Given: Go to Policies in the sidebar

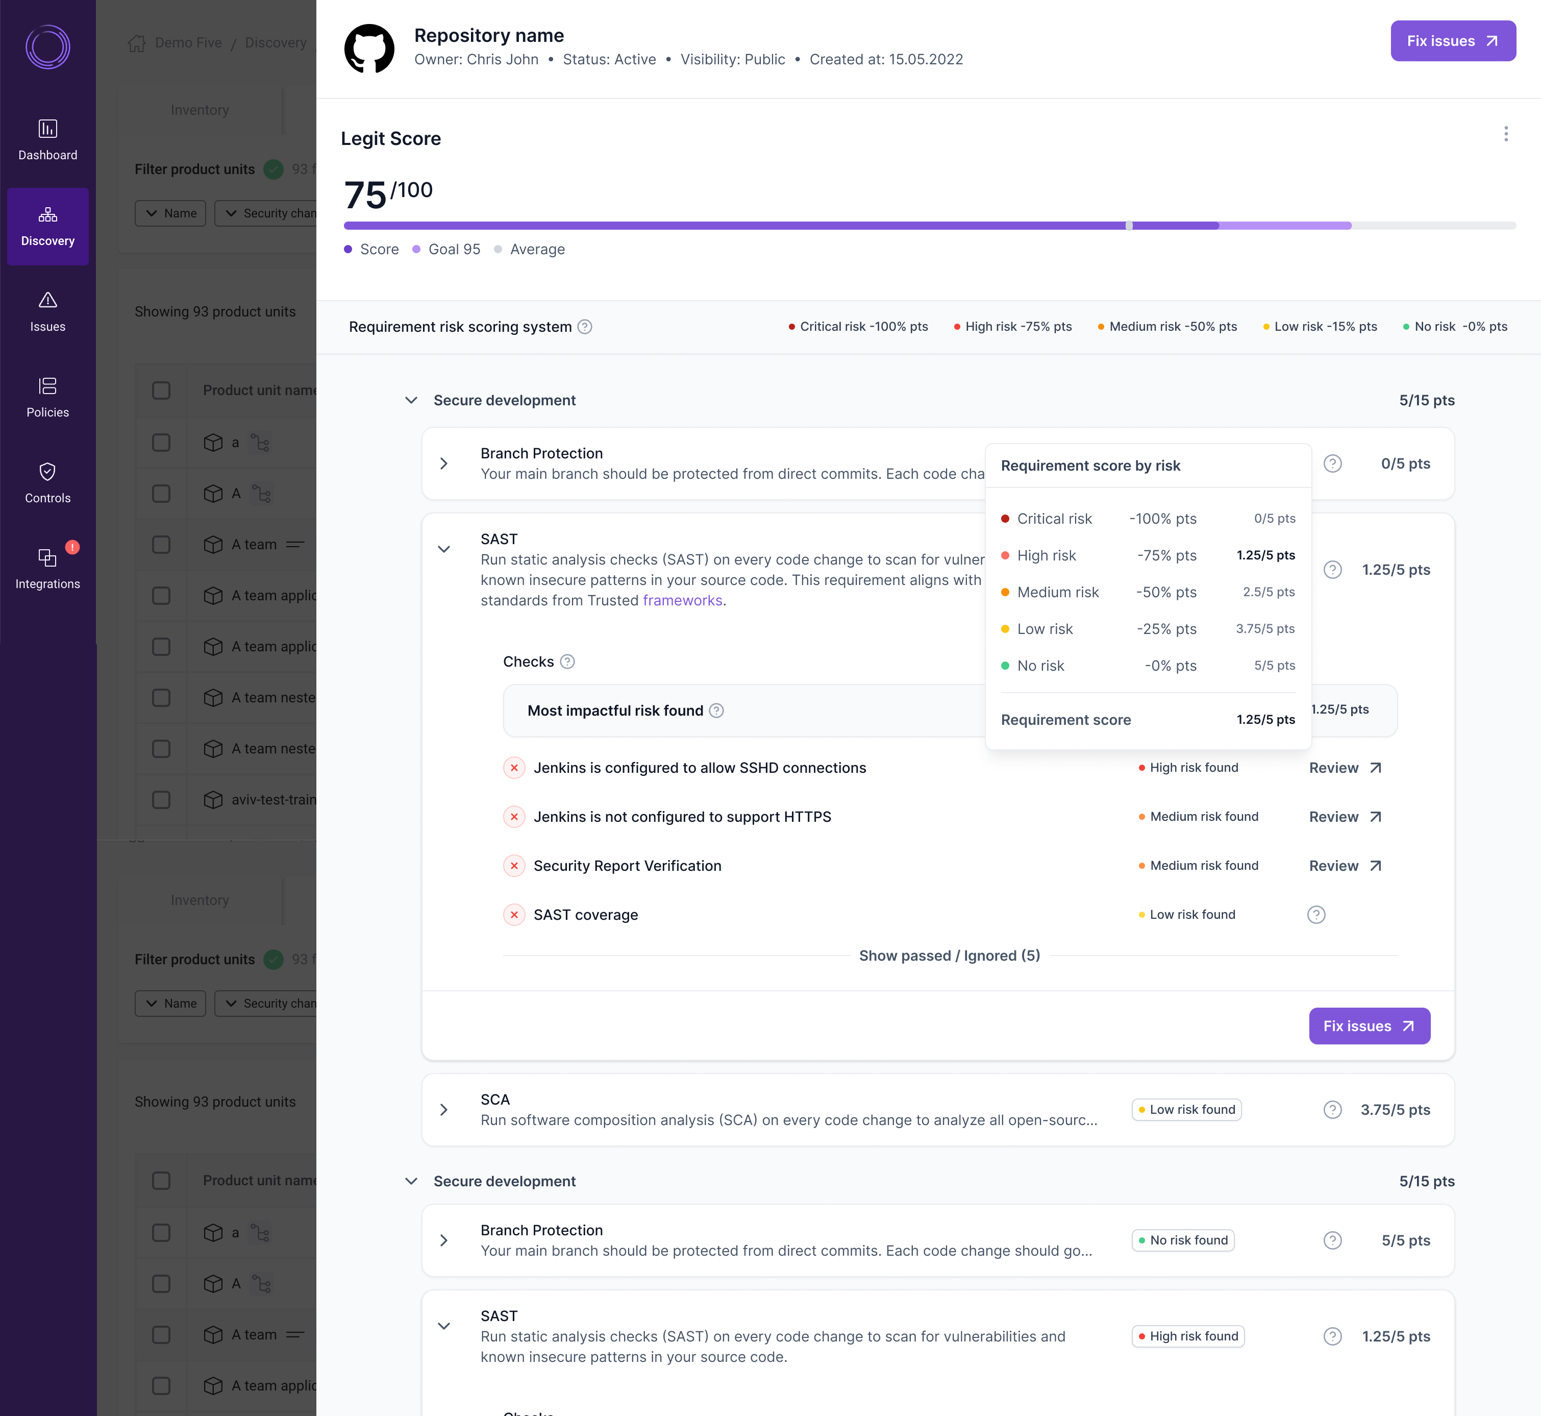Looking at the screenshot, I should tap(47, 398).
